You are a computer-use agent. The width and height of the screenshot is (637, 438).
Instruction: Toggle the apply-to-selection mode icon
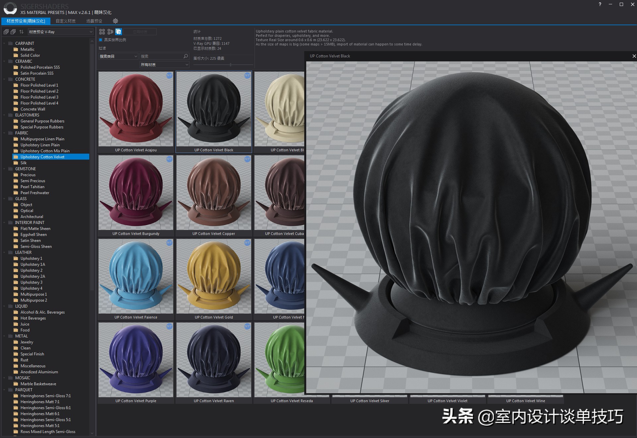pyautogui.click(x=118, y=32)
